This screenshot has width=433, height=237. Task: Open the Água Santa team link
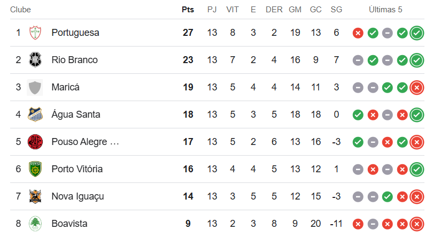click(76, 114)
